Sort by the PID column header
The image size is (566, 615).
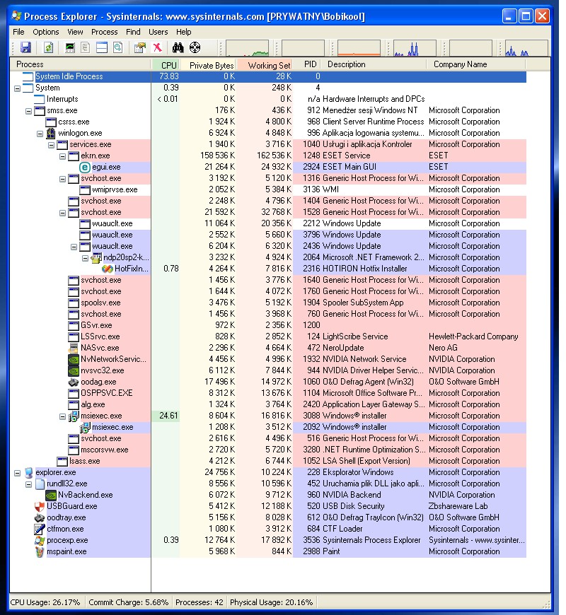point(307,64)
